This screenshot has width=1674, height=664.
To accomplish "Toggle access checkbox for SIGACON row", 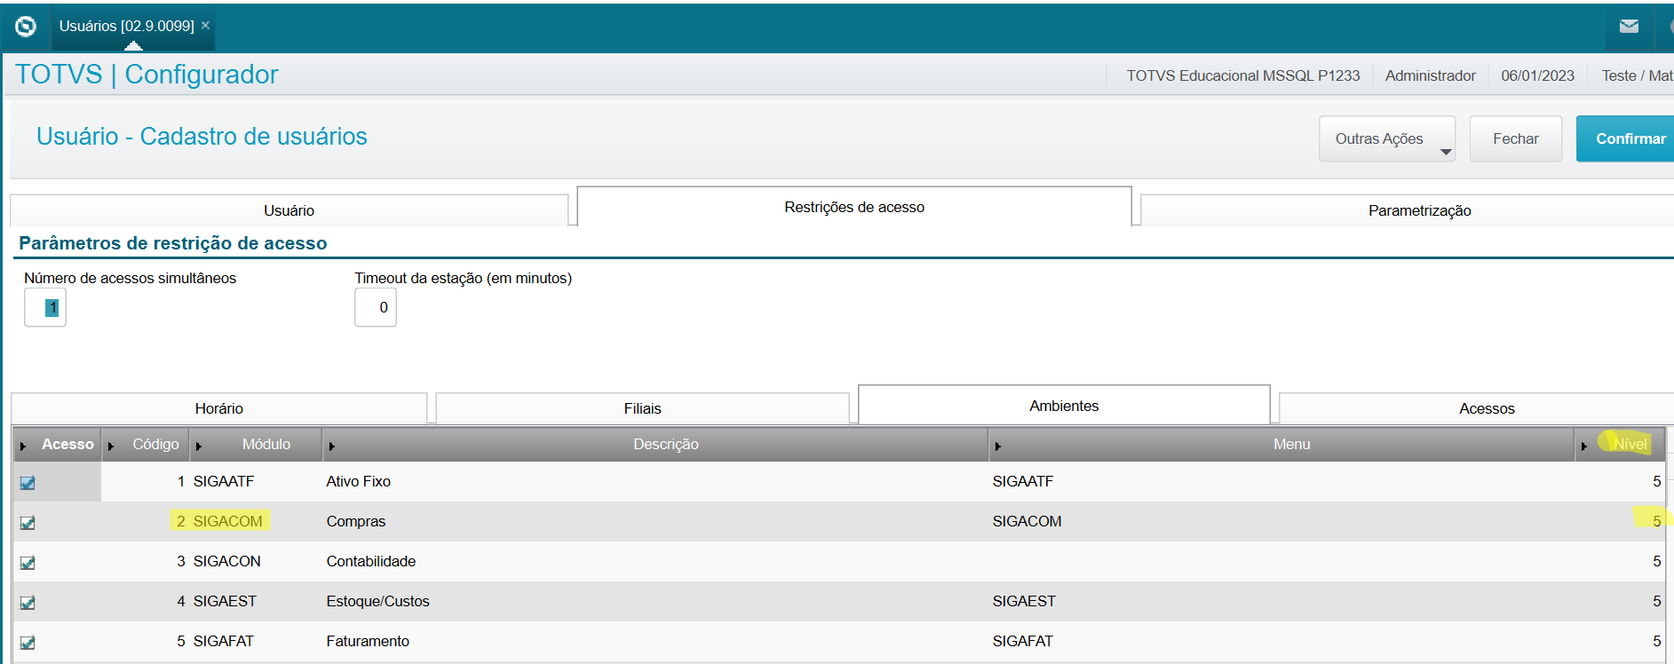I will tap(28, 563).
